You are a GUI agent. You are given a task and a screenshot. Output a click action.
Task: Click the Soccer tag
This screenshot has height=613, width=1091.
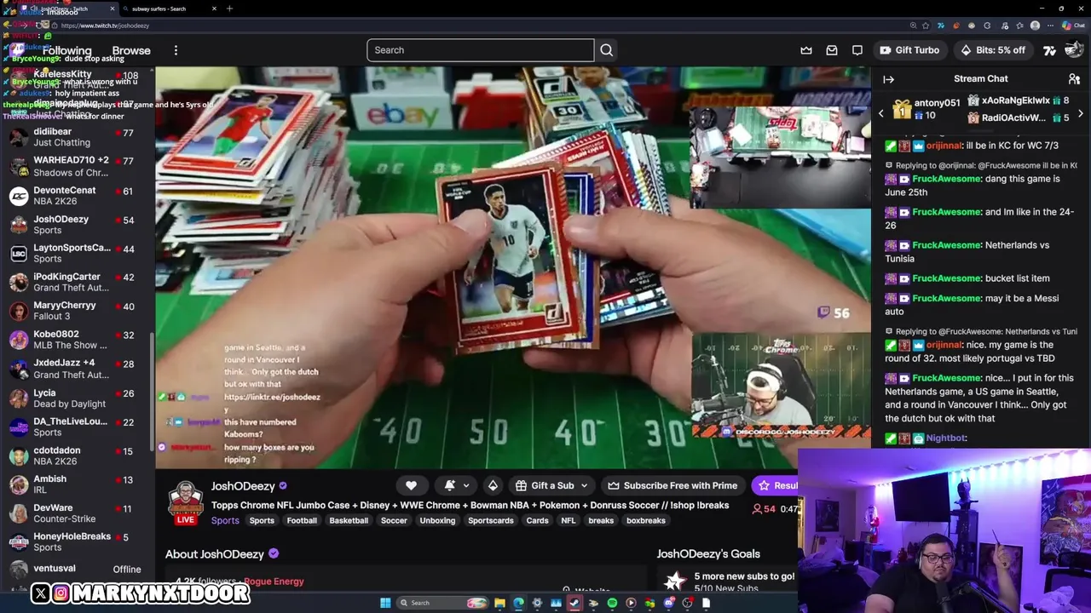[394, 520]
